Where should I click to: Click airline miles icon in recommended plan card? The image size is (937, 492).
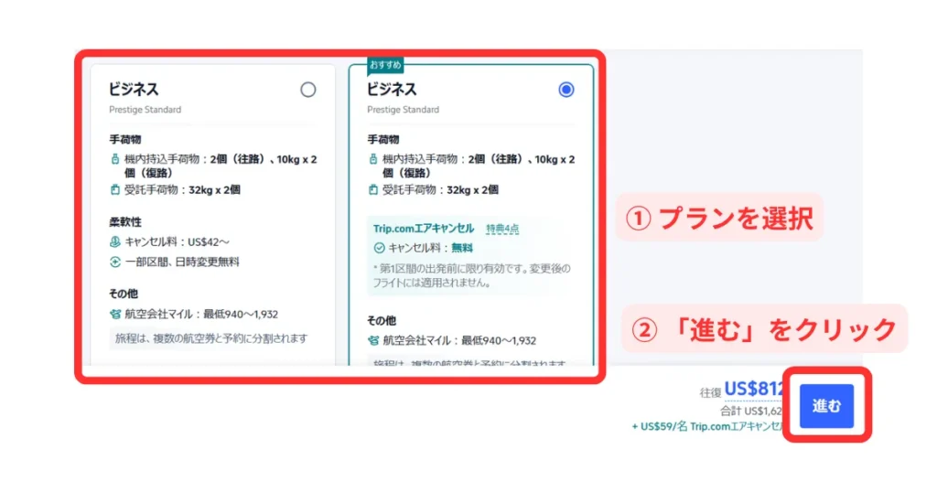point(372,341)
